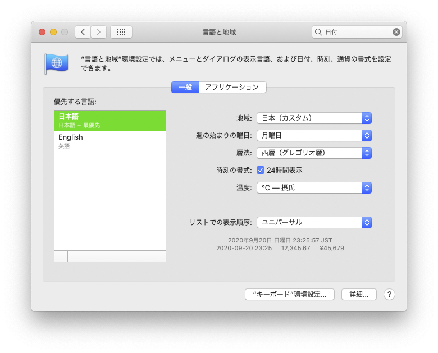Screen dimensions: 438x353
Task: Switch to the 一般 tab
Action: coord(185,87)
